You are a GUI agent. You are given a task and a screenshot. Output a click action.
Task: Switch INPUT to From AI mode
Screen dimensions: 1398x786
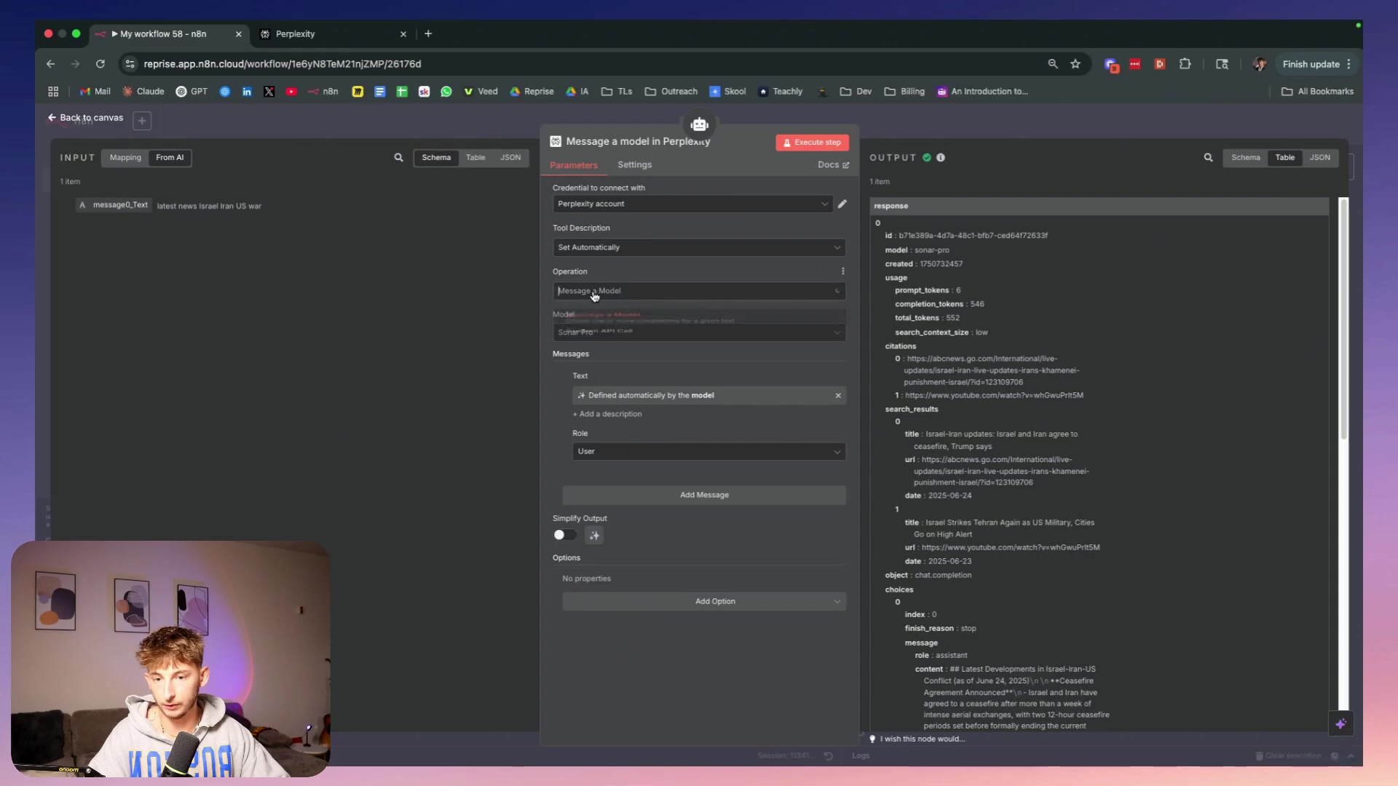170,157
